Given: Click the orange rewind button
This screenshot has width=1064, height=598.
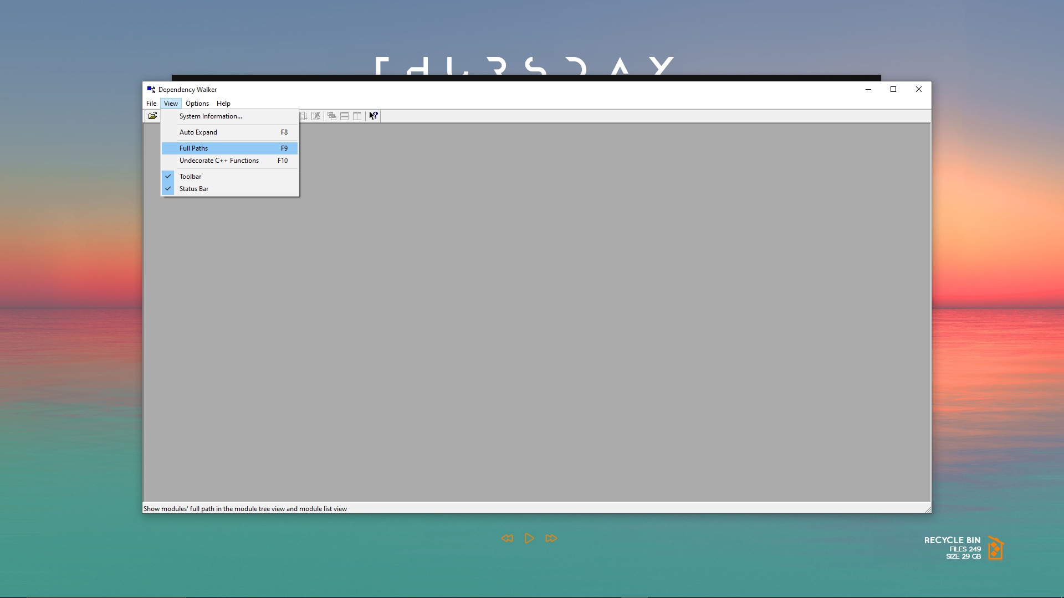Looking at the screenshot, I should [x=507, y=538].
